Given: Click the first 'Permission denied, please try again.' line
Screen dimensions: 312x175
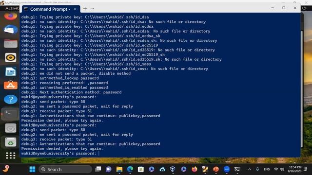Looking at the screenshot, I should point(62,121).
